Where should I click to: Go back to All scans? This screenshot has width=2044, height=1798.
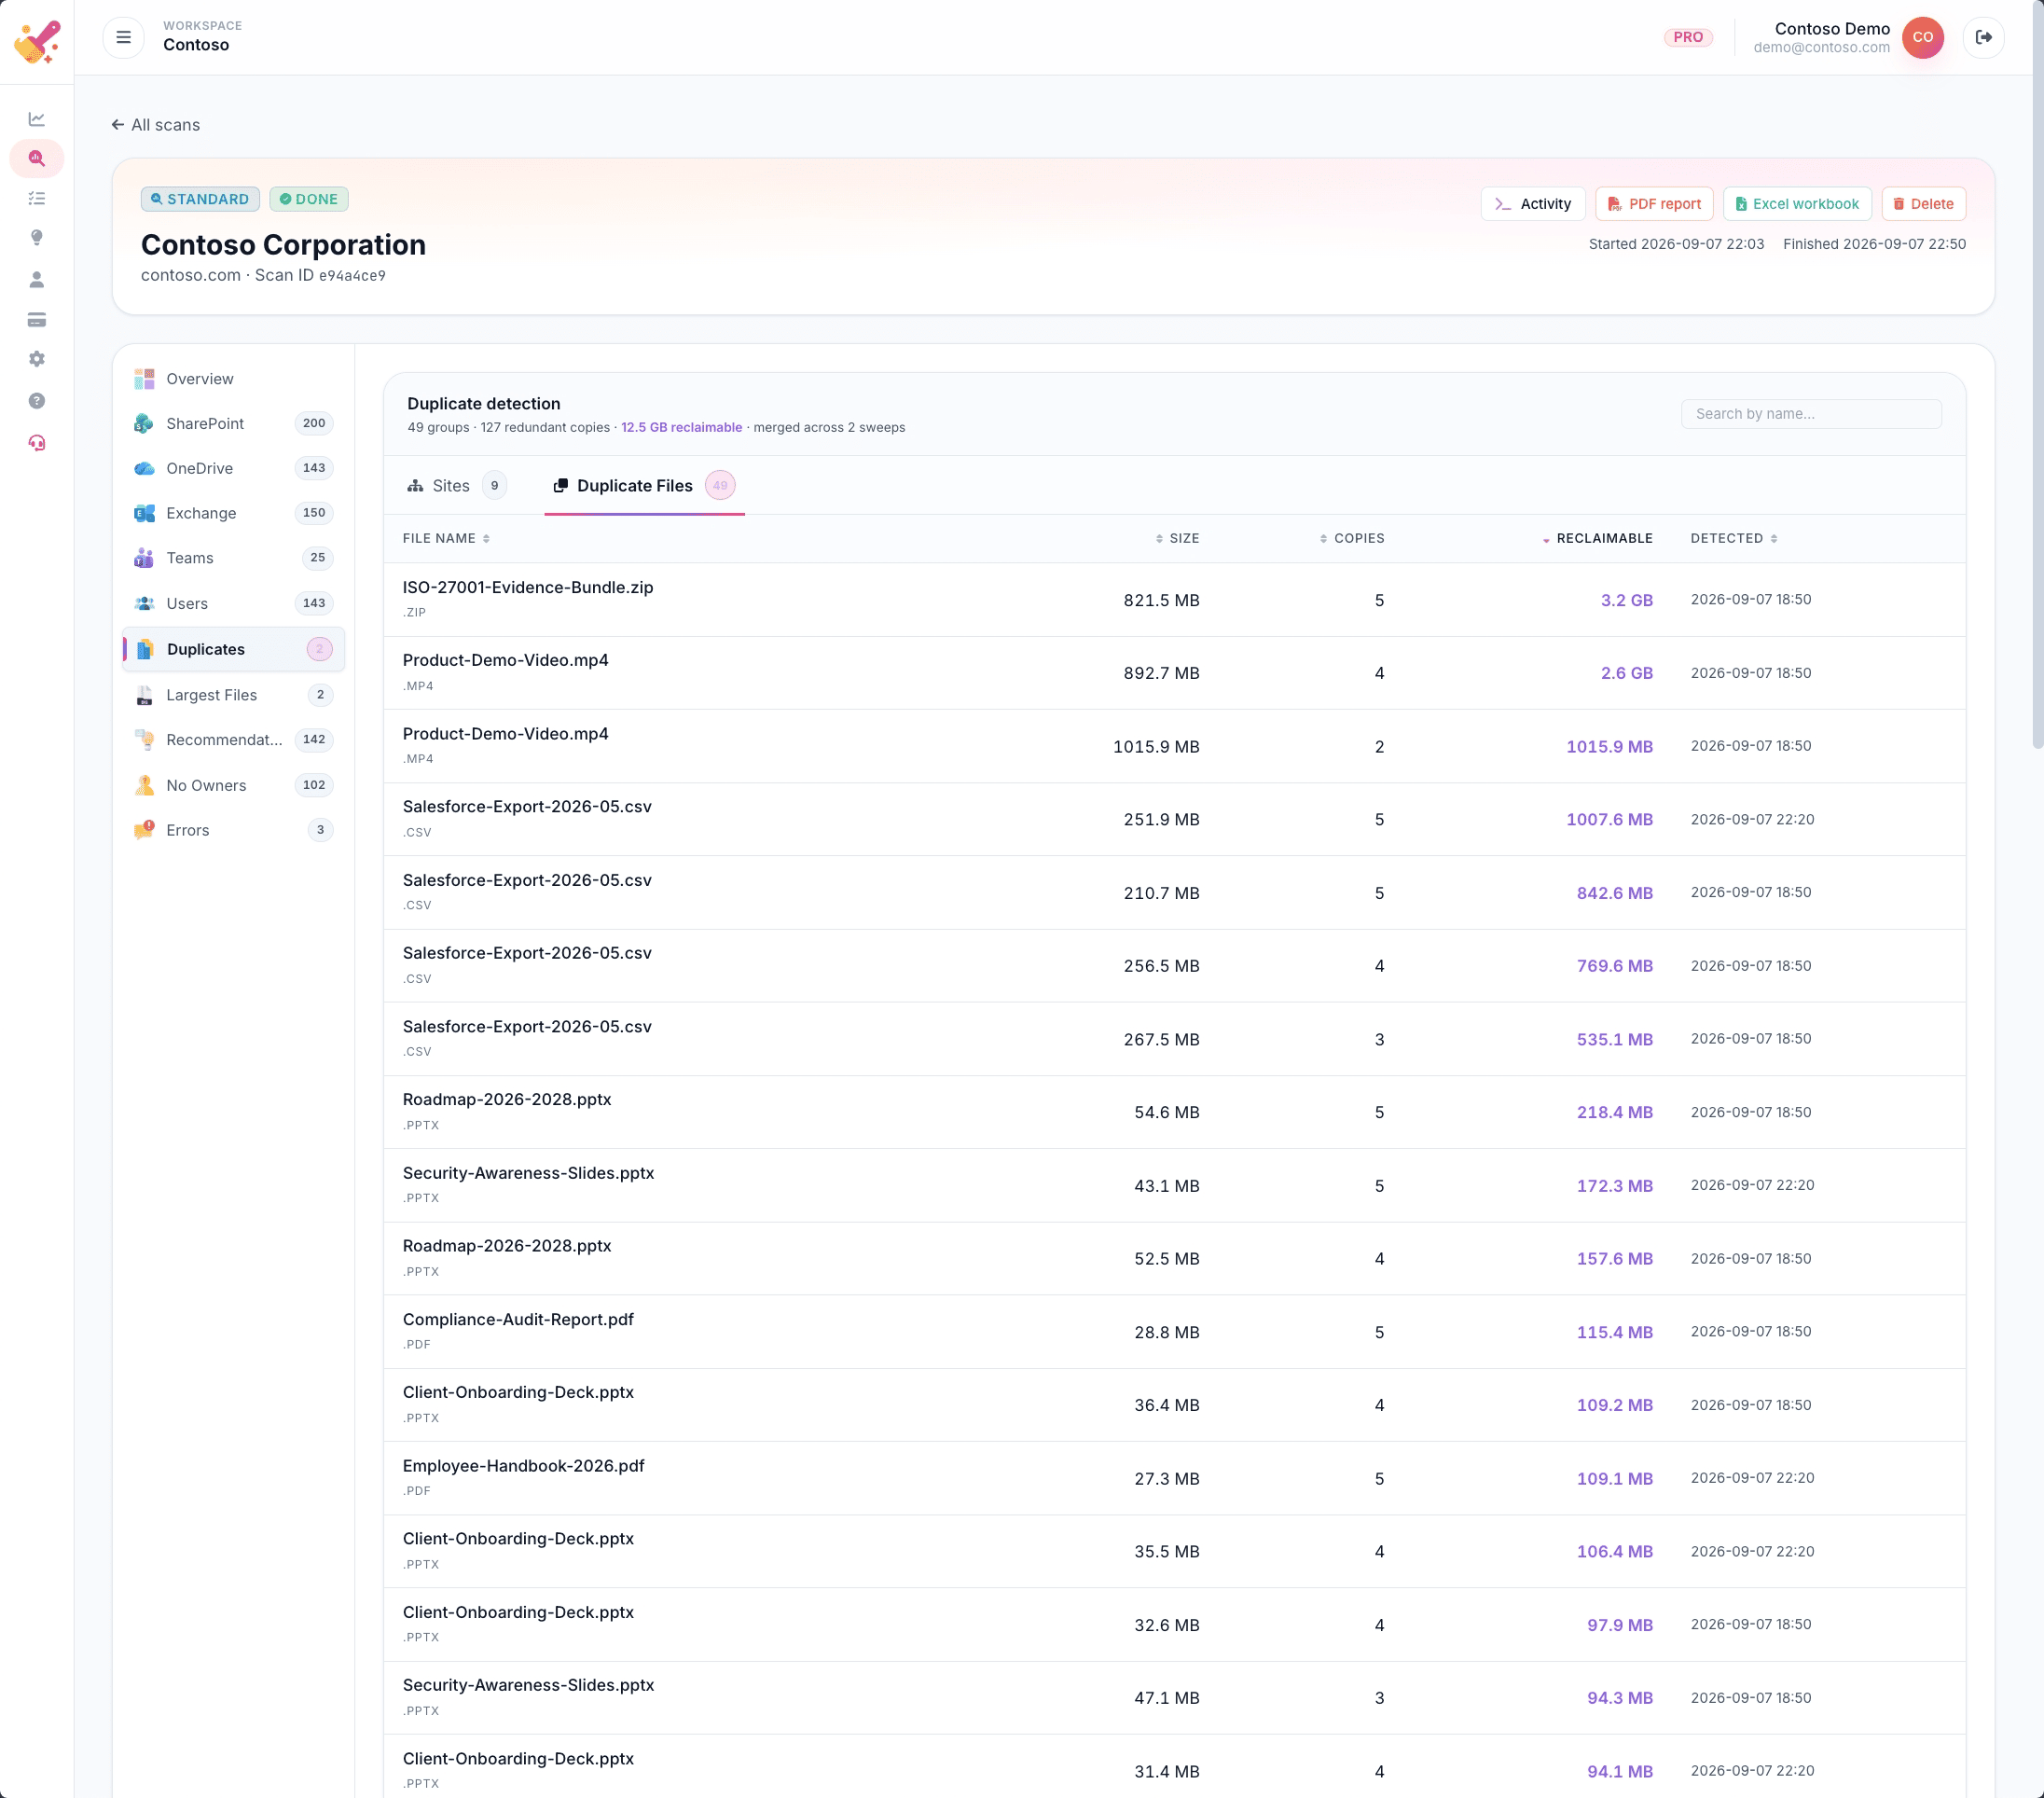click(155, 125)
